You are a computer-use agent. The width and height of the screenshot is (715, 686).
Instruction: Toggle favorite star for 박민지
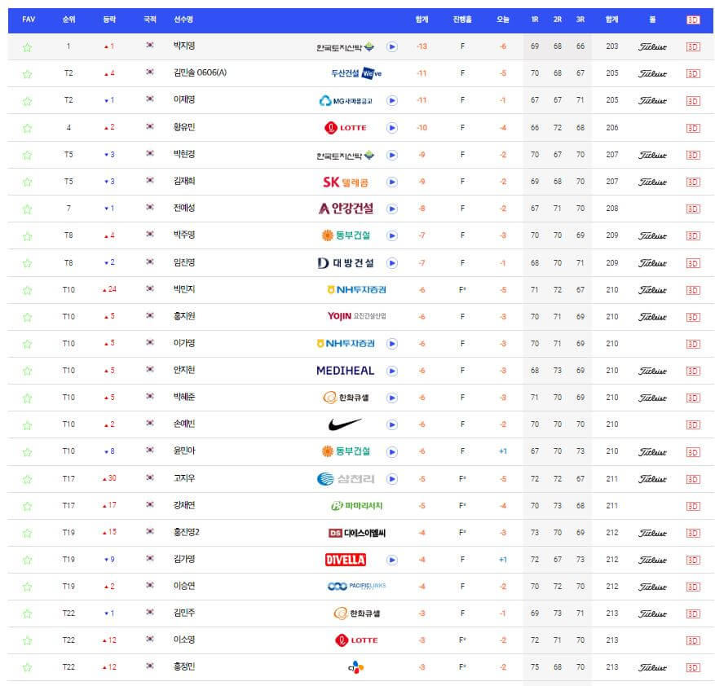[28, 290]
